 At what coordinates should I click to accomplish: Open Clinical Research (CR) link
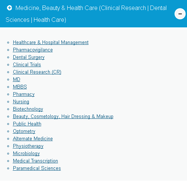37,72
